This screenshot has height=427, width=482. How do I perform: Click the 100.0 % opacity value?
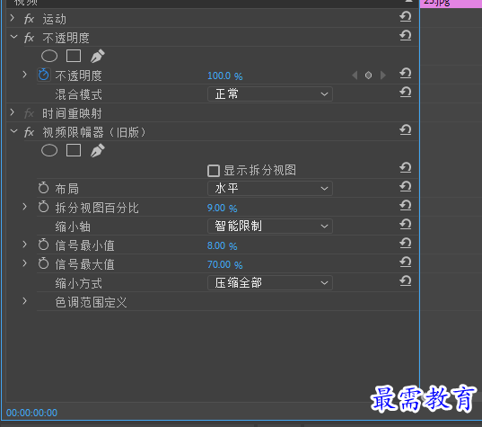tap(224, 76)
